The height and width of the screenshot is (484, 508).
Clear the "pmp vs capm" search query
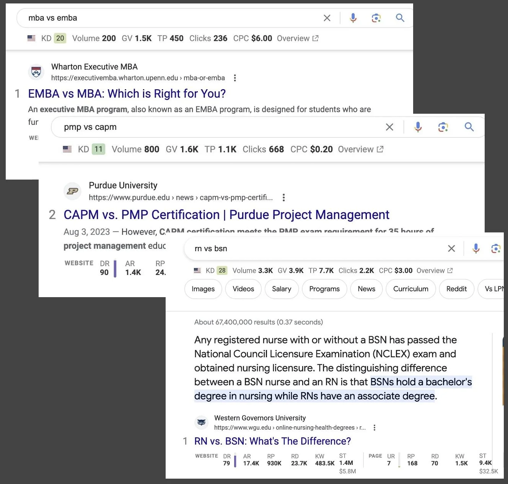(389, 127)
